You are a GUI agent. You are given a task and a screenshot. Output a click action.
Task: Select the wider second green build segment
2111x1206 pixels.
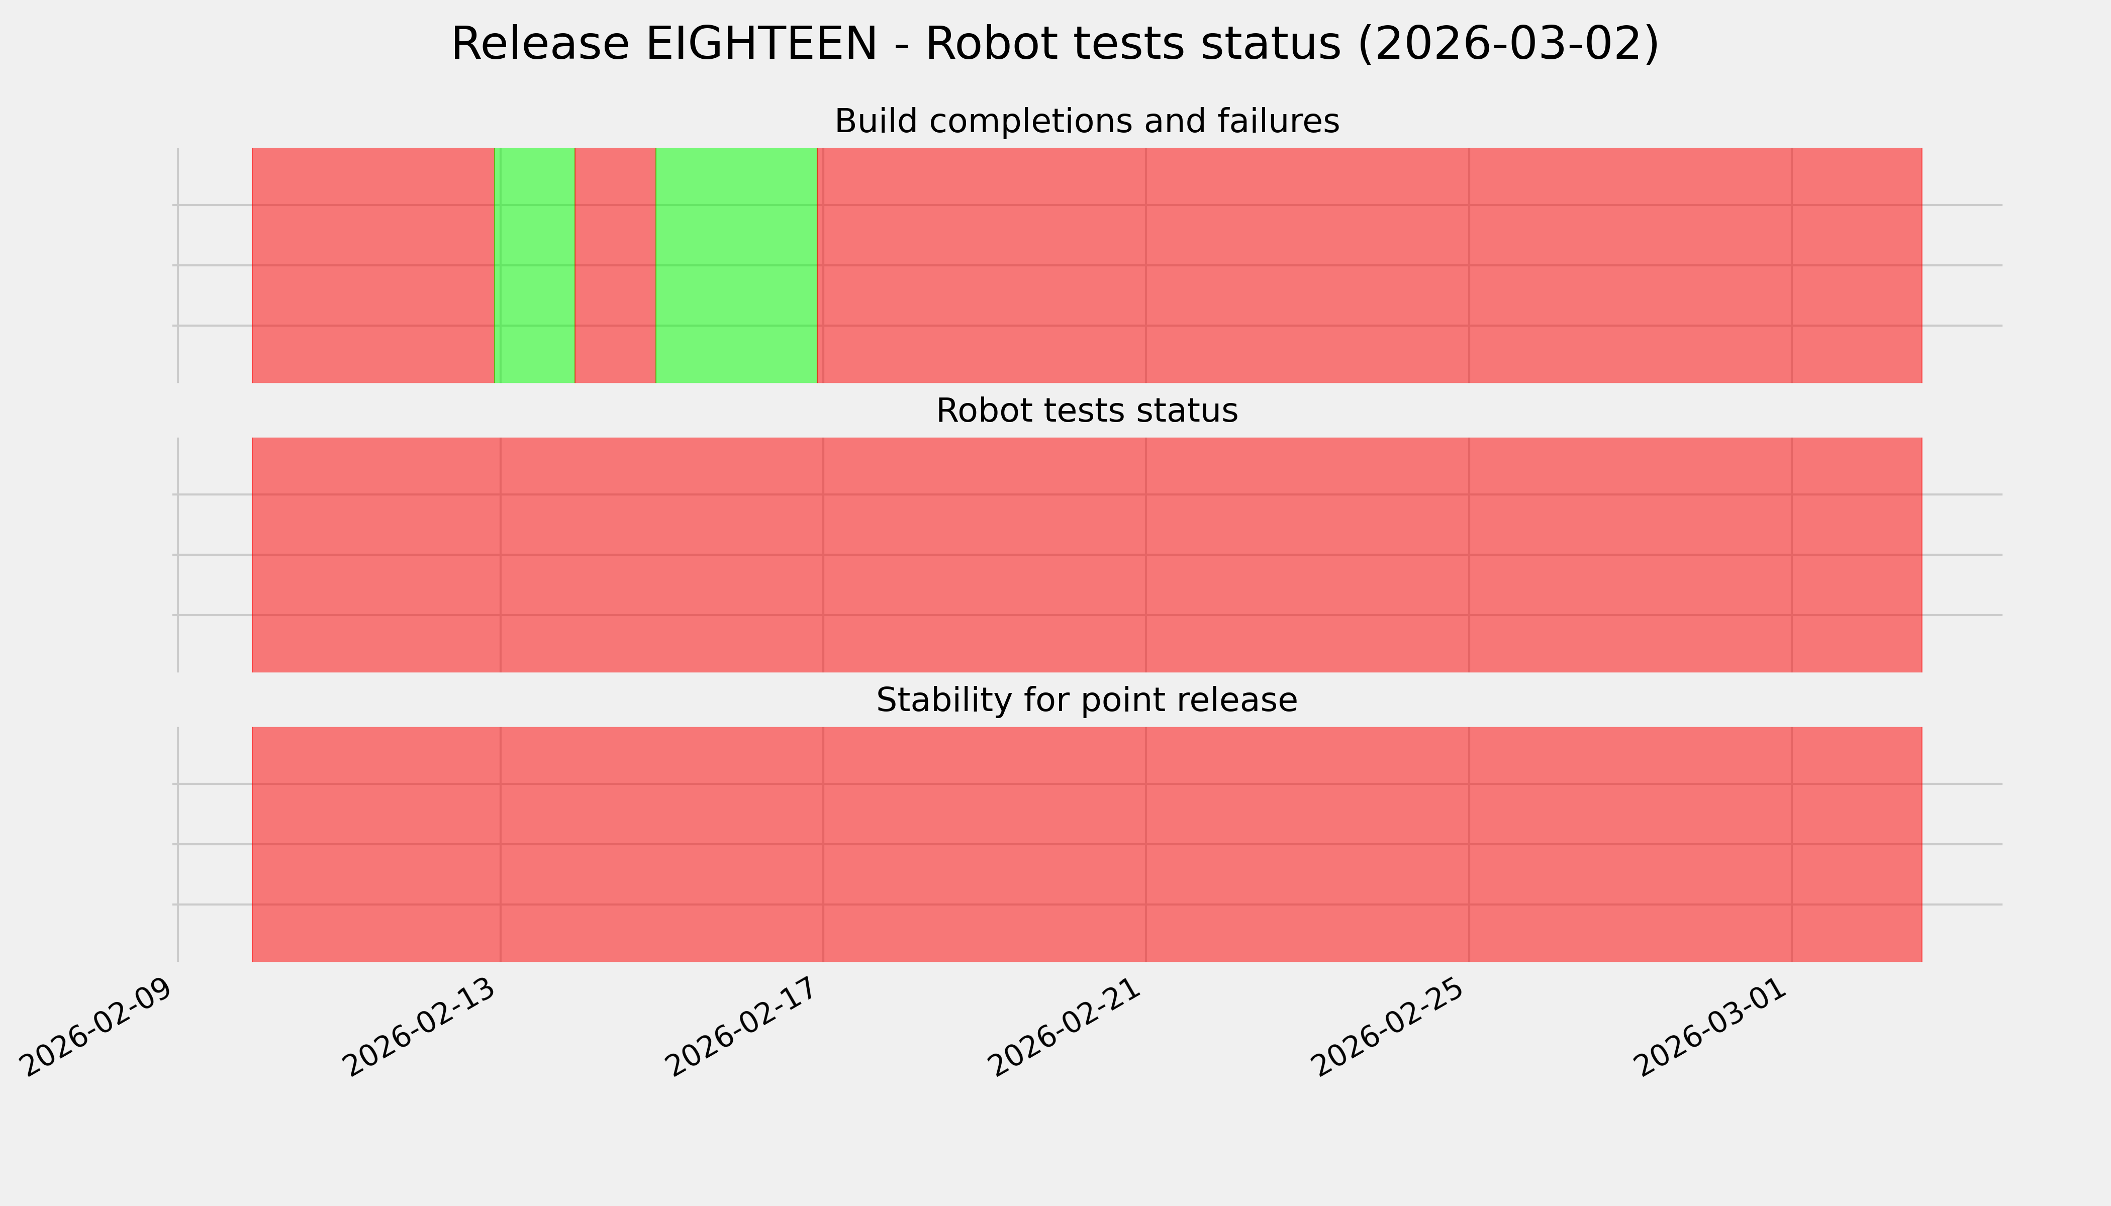pyautogui.click(x=736, y=265)
